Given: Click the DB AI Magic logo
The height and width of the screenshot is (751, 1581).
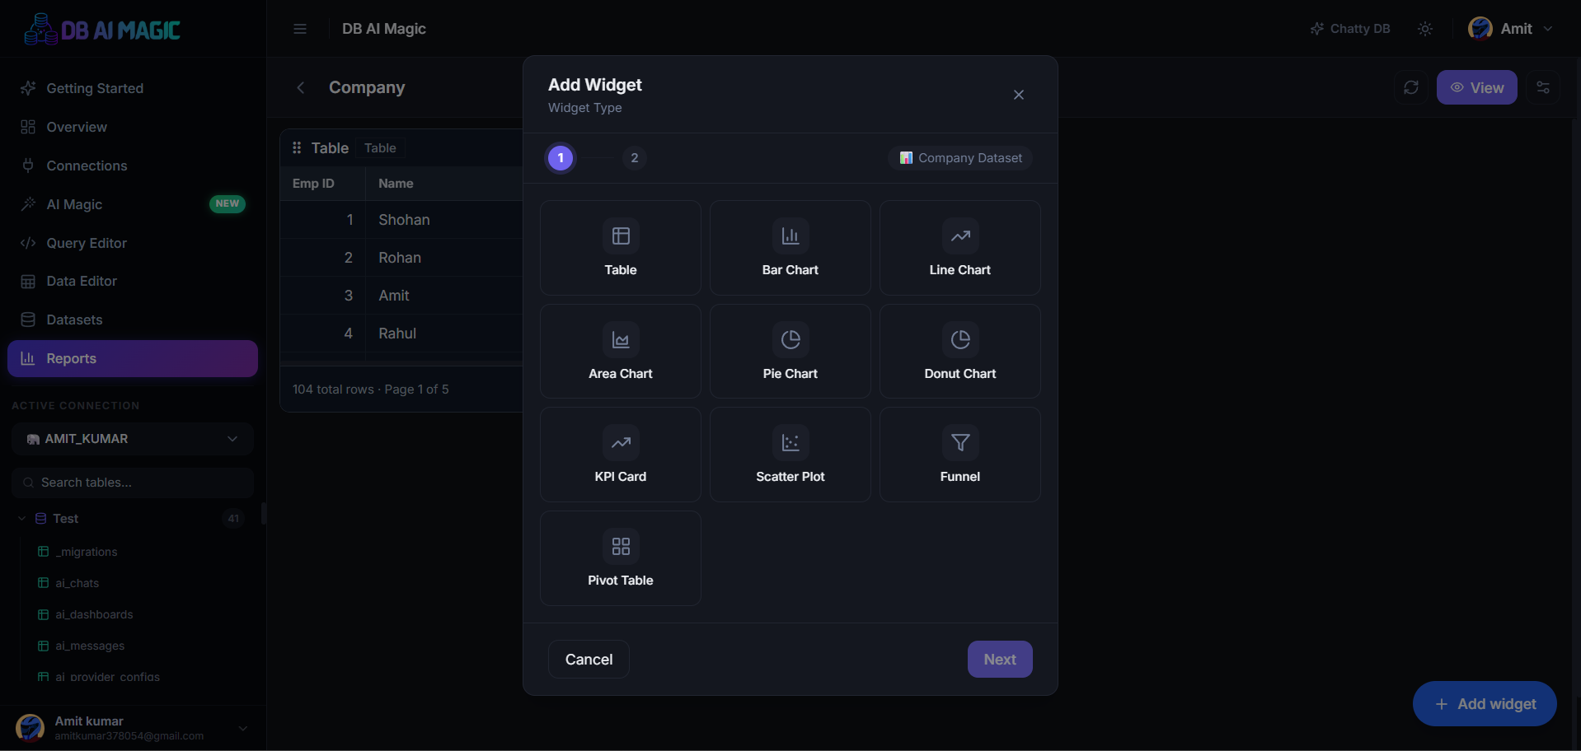Looking at the screenshot, I should click(x=102, y=30).
